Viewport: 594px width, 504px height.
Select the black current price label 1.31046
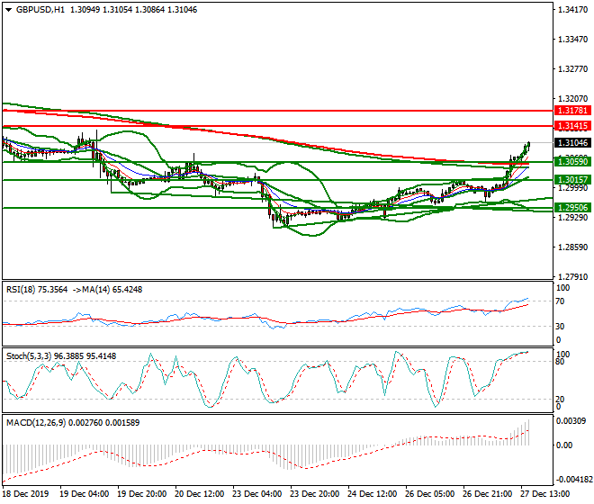572,143
